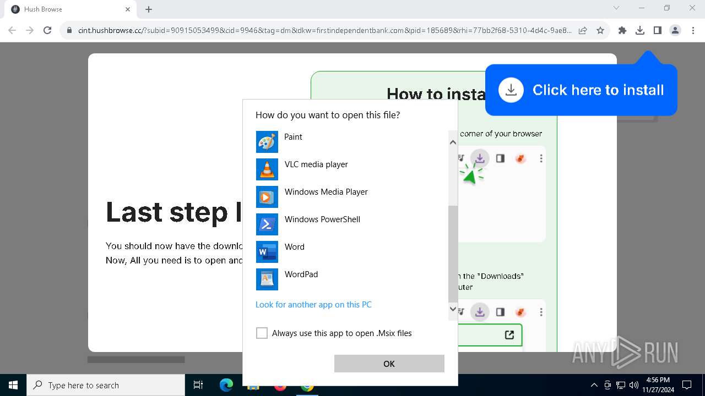Open Chrome downloads toolbar icon

(640, 30)
